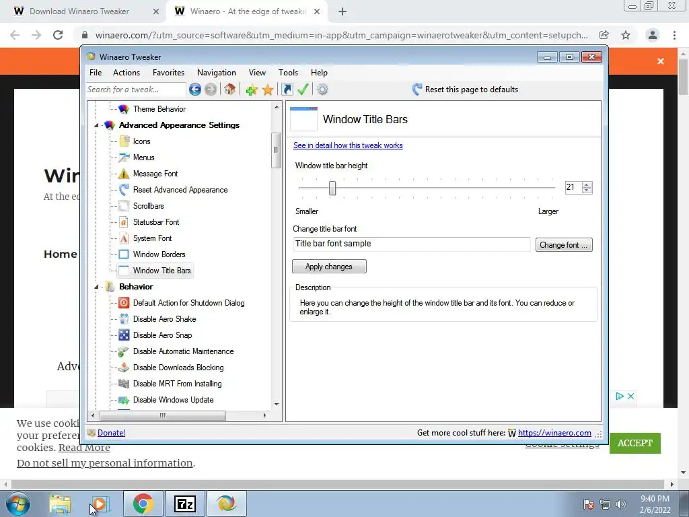Click the Window Borders square icon

click(124, 254)
